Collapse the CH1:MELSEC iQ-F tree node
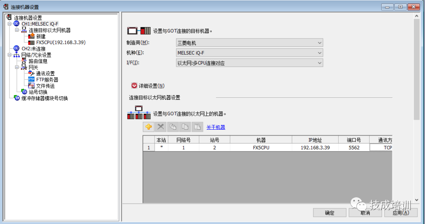425x224 pixels. click(x=10, y=24)
